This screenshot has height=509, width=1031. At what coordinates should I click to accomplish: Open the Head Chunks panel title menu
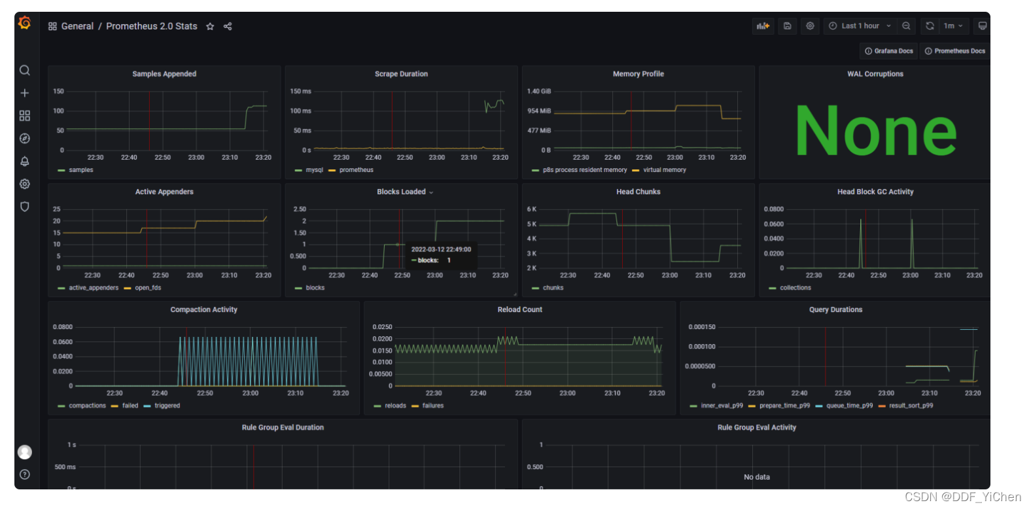click(x=638, y=192)
